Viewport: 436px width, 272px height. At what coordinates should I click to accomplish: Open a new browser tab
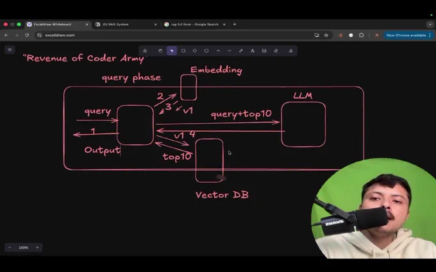(235, 24)
